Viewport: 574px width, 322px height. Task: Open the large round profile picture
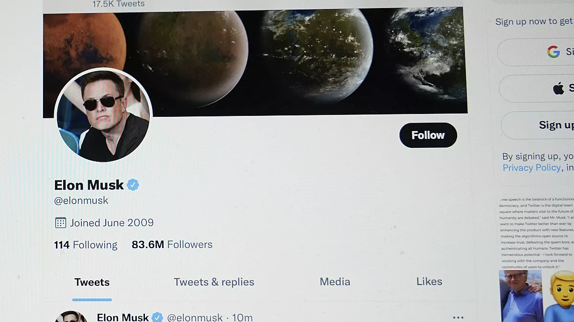(x=103, y=115)
